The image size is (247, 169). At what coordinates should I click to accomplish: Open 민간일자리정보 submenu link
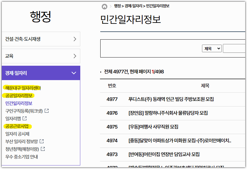(19, 103)
